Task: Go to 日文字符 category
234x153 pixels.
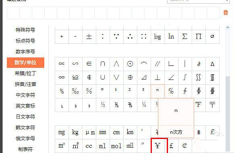Action: point(25,117)
